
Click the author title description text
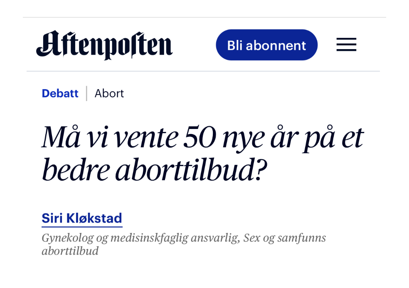point(183,244)
